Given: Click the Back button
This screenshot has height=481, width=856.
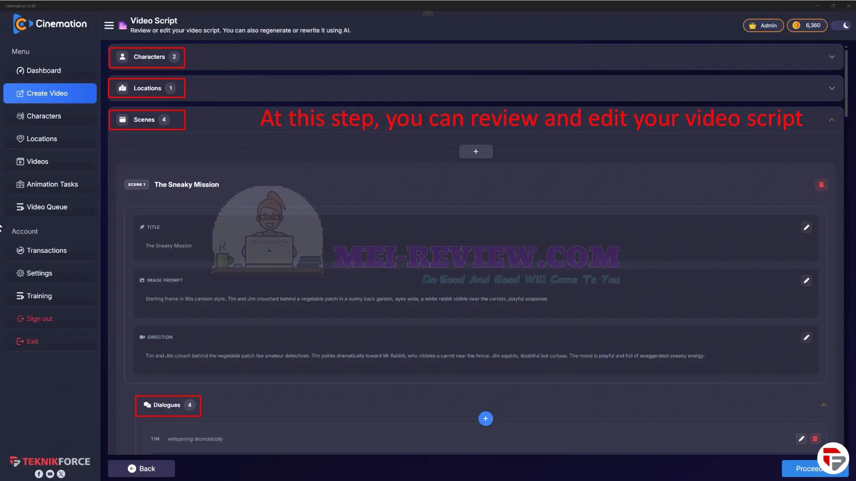Looking at the screenshot, I should [x=141, y=469].
